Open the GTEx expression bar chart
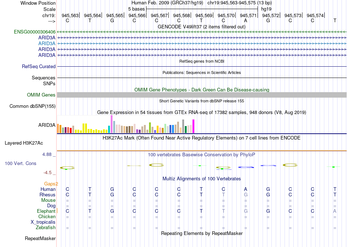 click(x=126, y=124)
